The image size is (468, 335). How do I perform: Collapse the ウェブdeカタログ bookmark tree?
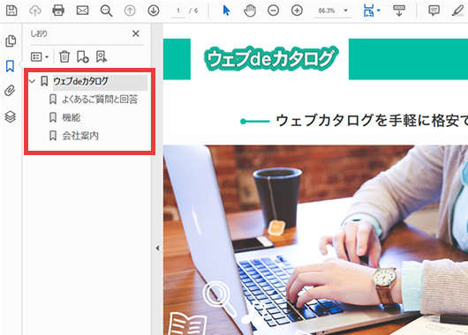[33, 81]
